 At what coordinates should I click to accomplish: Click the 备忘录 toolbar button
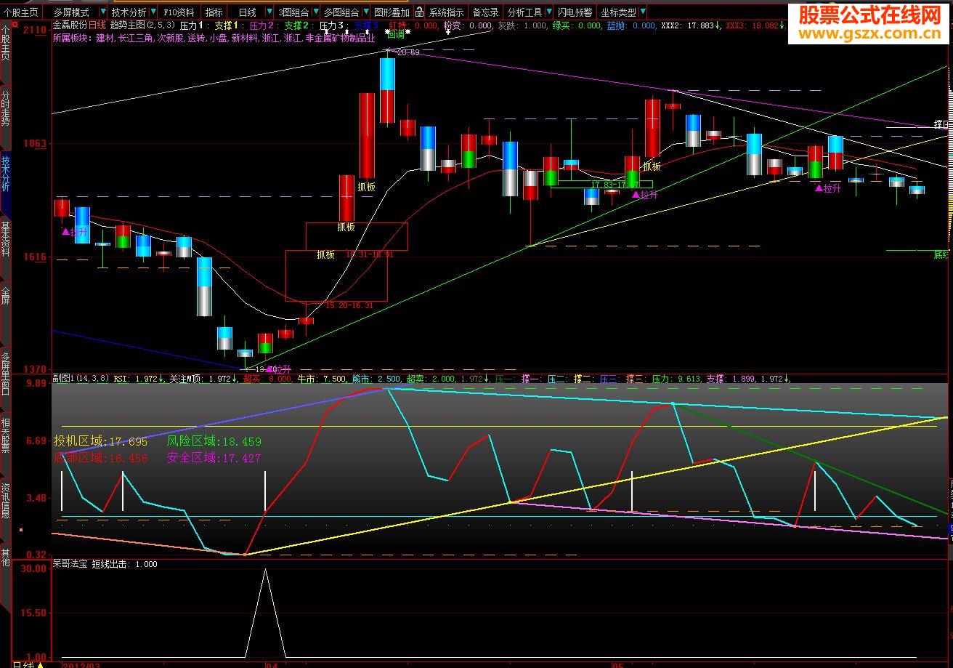[485, 12]
